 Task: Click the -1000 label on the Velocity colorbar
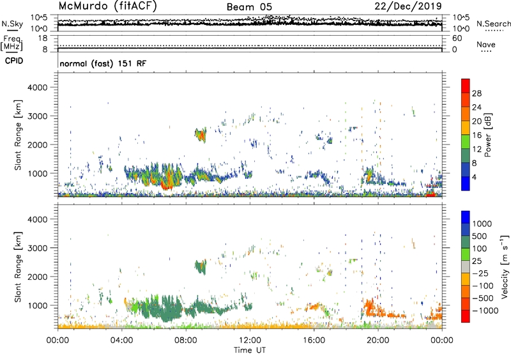point(485,311)
